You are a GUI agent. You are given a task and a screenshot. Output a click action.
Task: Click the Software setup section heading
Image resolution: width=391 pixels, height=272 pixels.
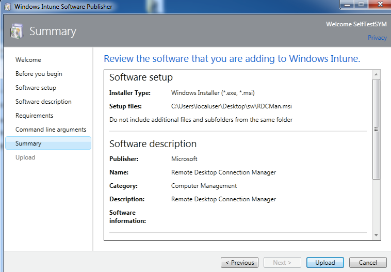click(141, 77)
